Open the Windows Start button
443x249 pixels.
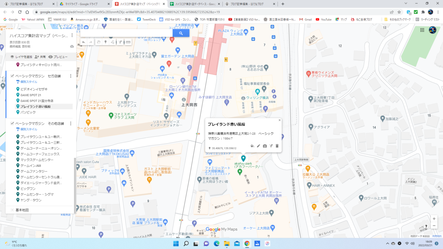[176, 243]
